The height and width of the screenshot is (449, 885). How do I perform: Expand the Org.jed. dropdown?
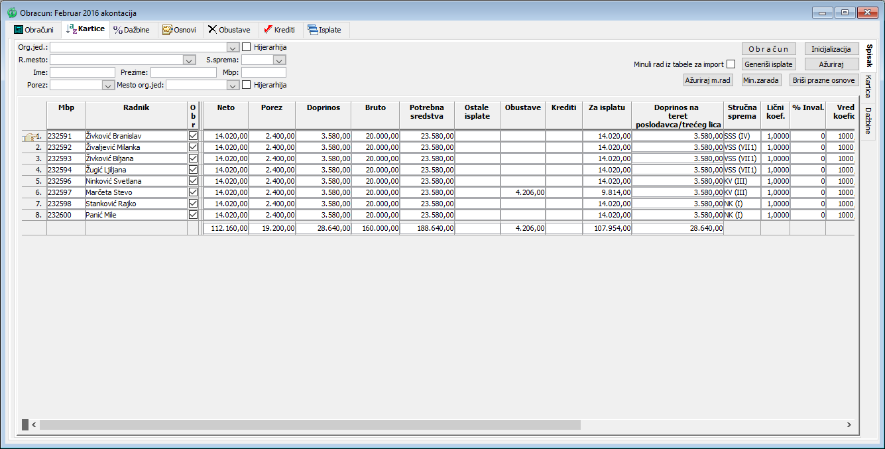[232, 48]
